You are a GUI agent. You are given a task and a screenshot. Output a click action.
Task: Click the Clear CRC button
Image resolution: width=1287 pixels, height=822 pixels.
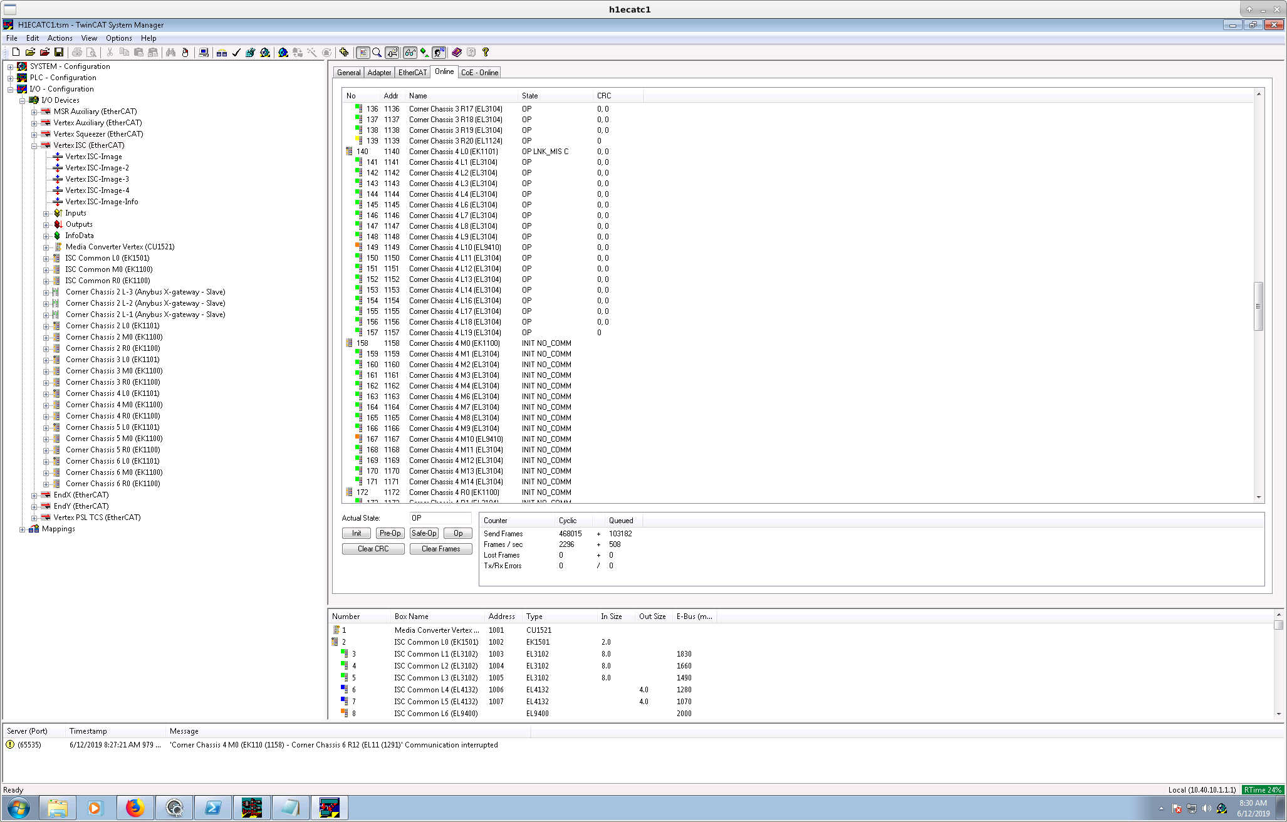[x=373, y=549]
